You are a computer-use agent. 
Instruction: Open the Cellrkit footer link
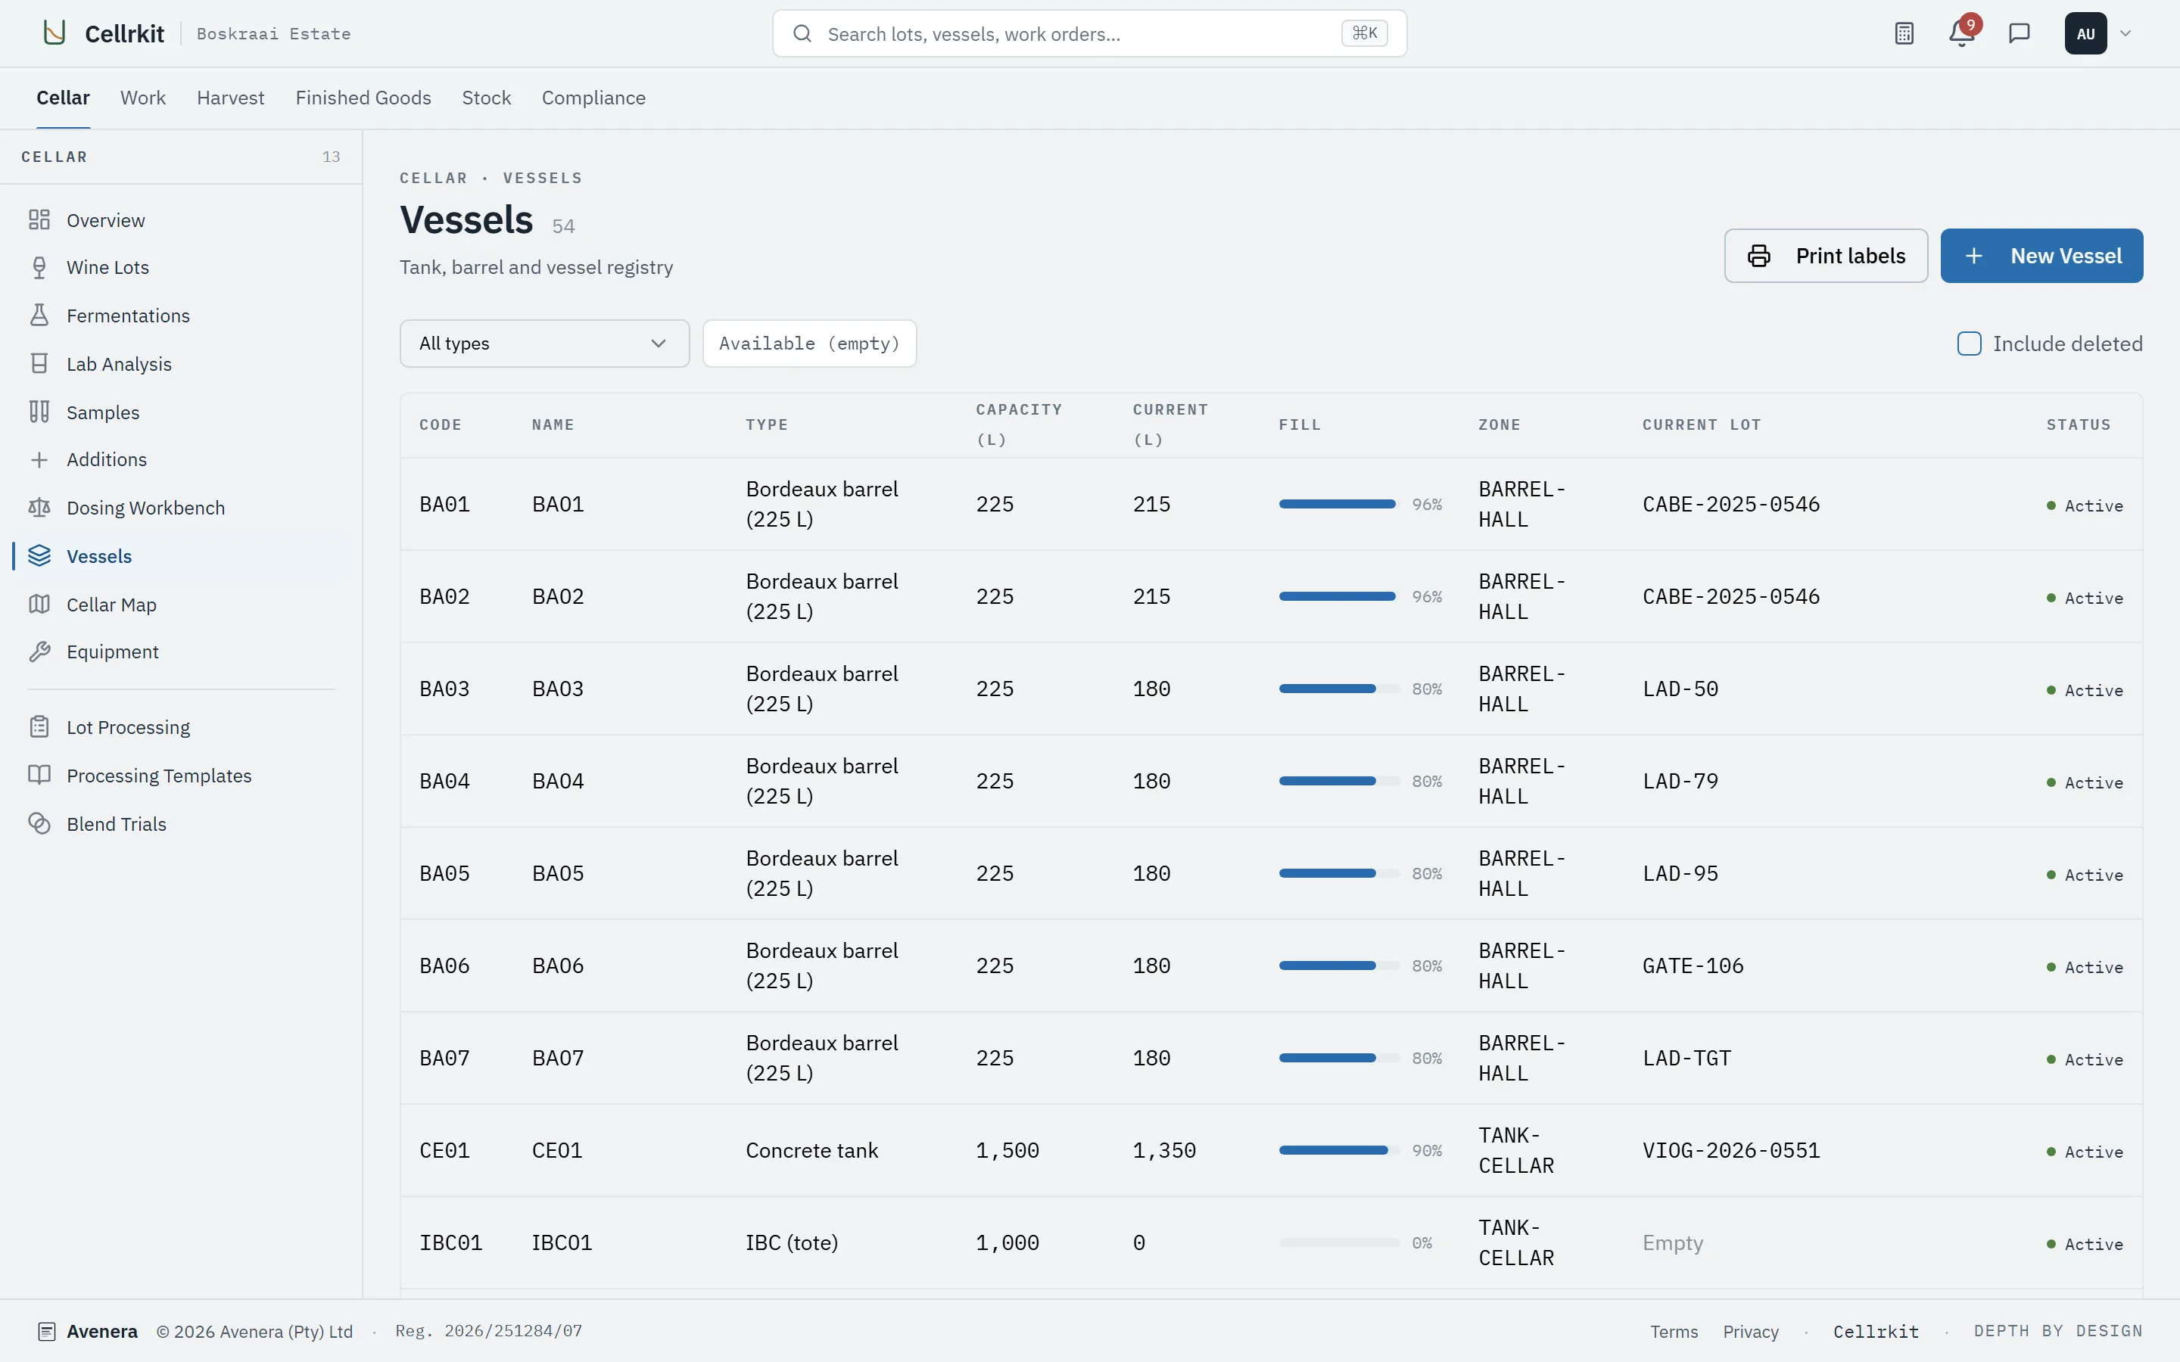point(1876,1332)
